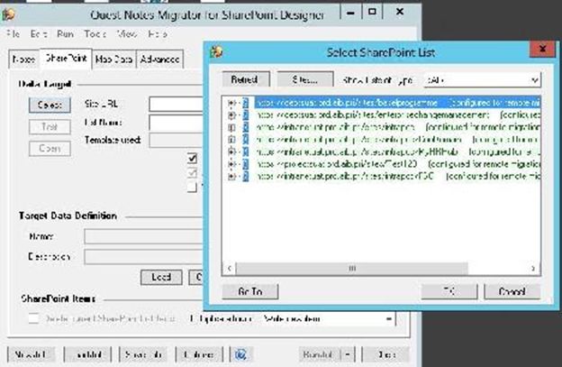Screen dimensions: 562x367
Task: Open the View menu
Action: (x=127, y=34)
